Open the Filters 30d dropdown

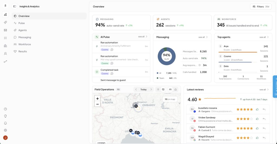pyautogui.click(x=261, y=6)
